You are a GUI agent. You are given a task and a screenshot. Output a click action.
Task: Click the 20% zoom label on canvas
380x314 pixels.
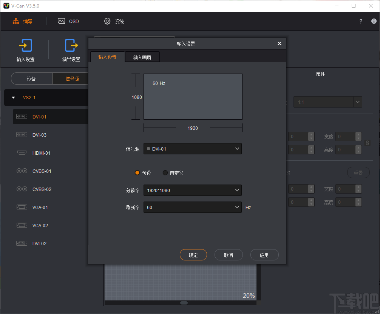(249, 296)
